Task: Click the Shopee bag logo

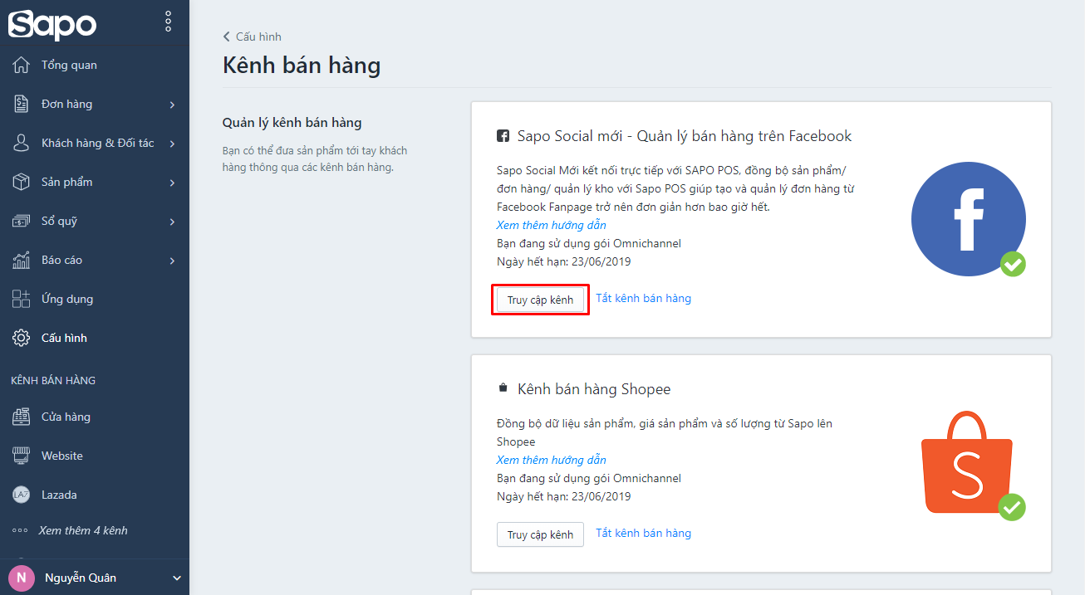Action: pyautogui.click(x=966, y=463)
